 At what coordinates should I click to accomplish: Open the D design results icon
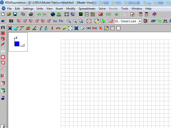point(141,14)
